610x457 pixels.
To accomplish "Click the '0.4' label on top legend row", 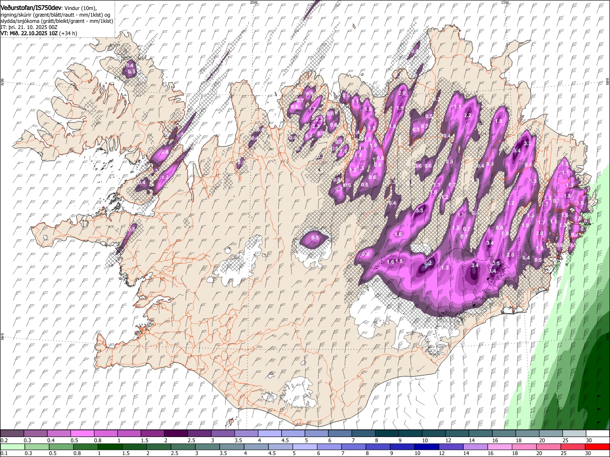I will click(x=51, y=440).
